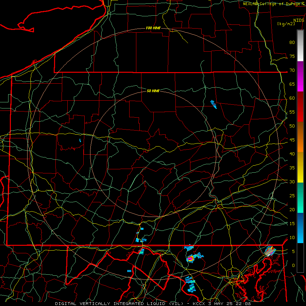Click the "22:08" timestamp in the caption
This screenshot has height=306, width=306.
[x=243, y=304]
